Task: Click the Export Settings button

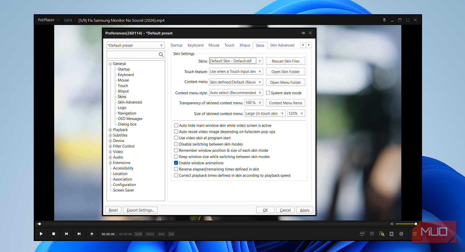Action: pyautogui.click(x=140, y=210)
